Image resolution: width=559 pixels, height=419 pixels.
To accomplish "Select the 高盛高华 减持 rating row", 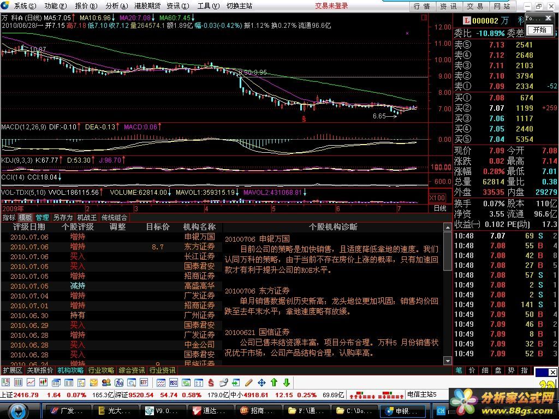I will pos(111,286).
